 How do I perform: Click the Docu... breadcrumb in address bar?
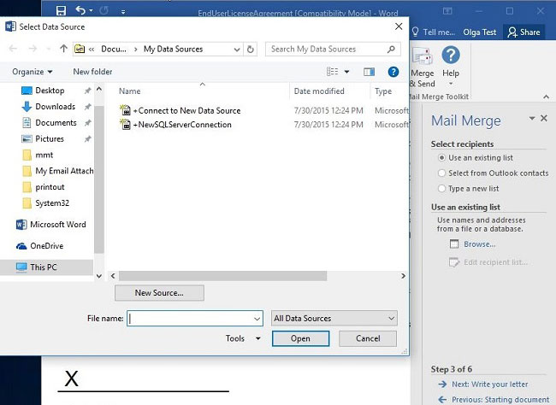(114, 50)
